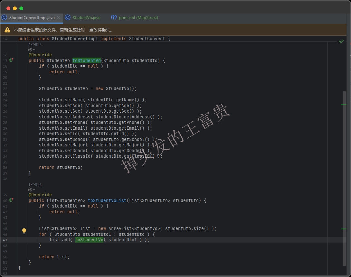This screenshot has height=277, width=351.
Task: Click the toStudentVoList method name
Action: tap(107, 200)
